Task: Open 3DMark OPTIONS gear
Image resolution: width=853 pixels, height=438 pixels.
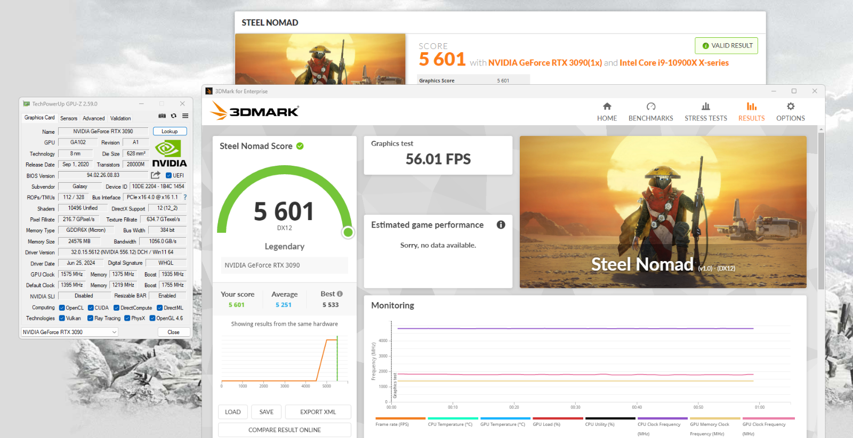Action: (x=790, y=112)
